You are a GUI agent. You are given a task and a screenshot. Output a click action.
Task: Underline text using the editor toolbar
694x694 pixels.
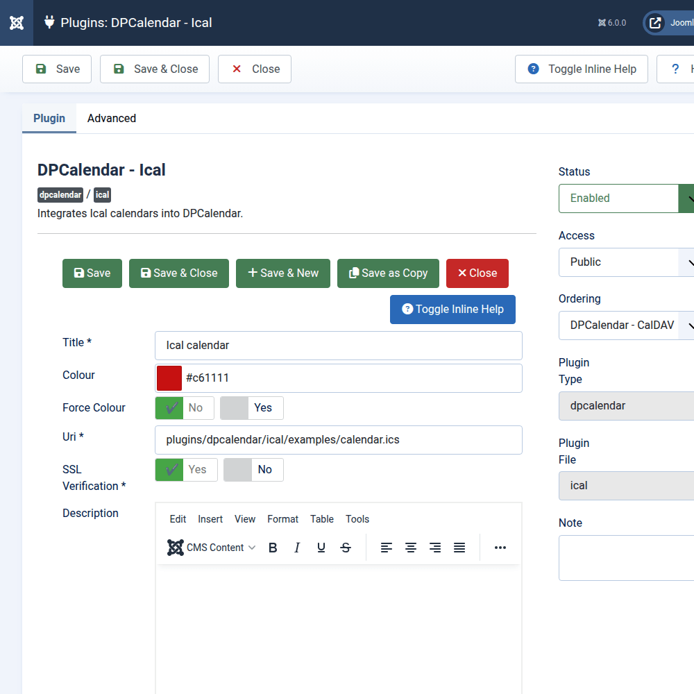coord(321,548)
